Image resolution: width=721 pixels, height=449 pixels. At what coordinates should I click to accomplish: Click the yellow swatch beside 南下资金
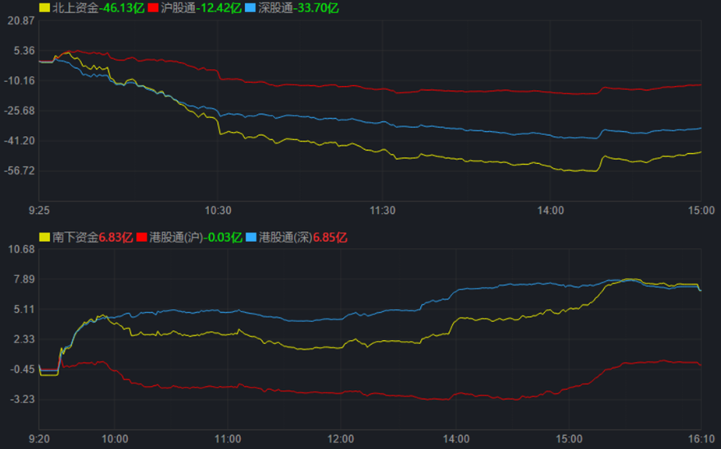44,237
